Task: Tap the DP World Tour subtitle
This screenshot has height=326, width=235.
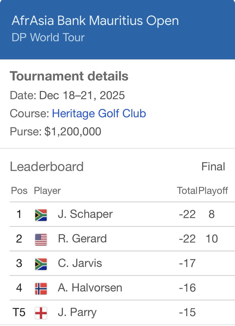Action: tap(48, 37)
